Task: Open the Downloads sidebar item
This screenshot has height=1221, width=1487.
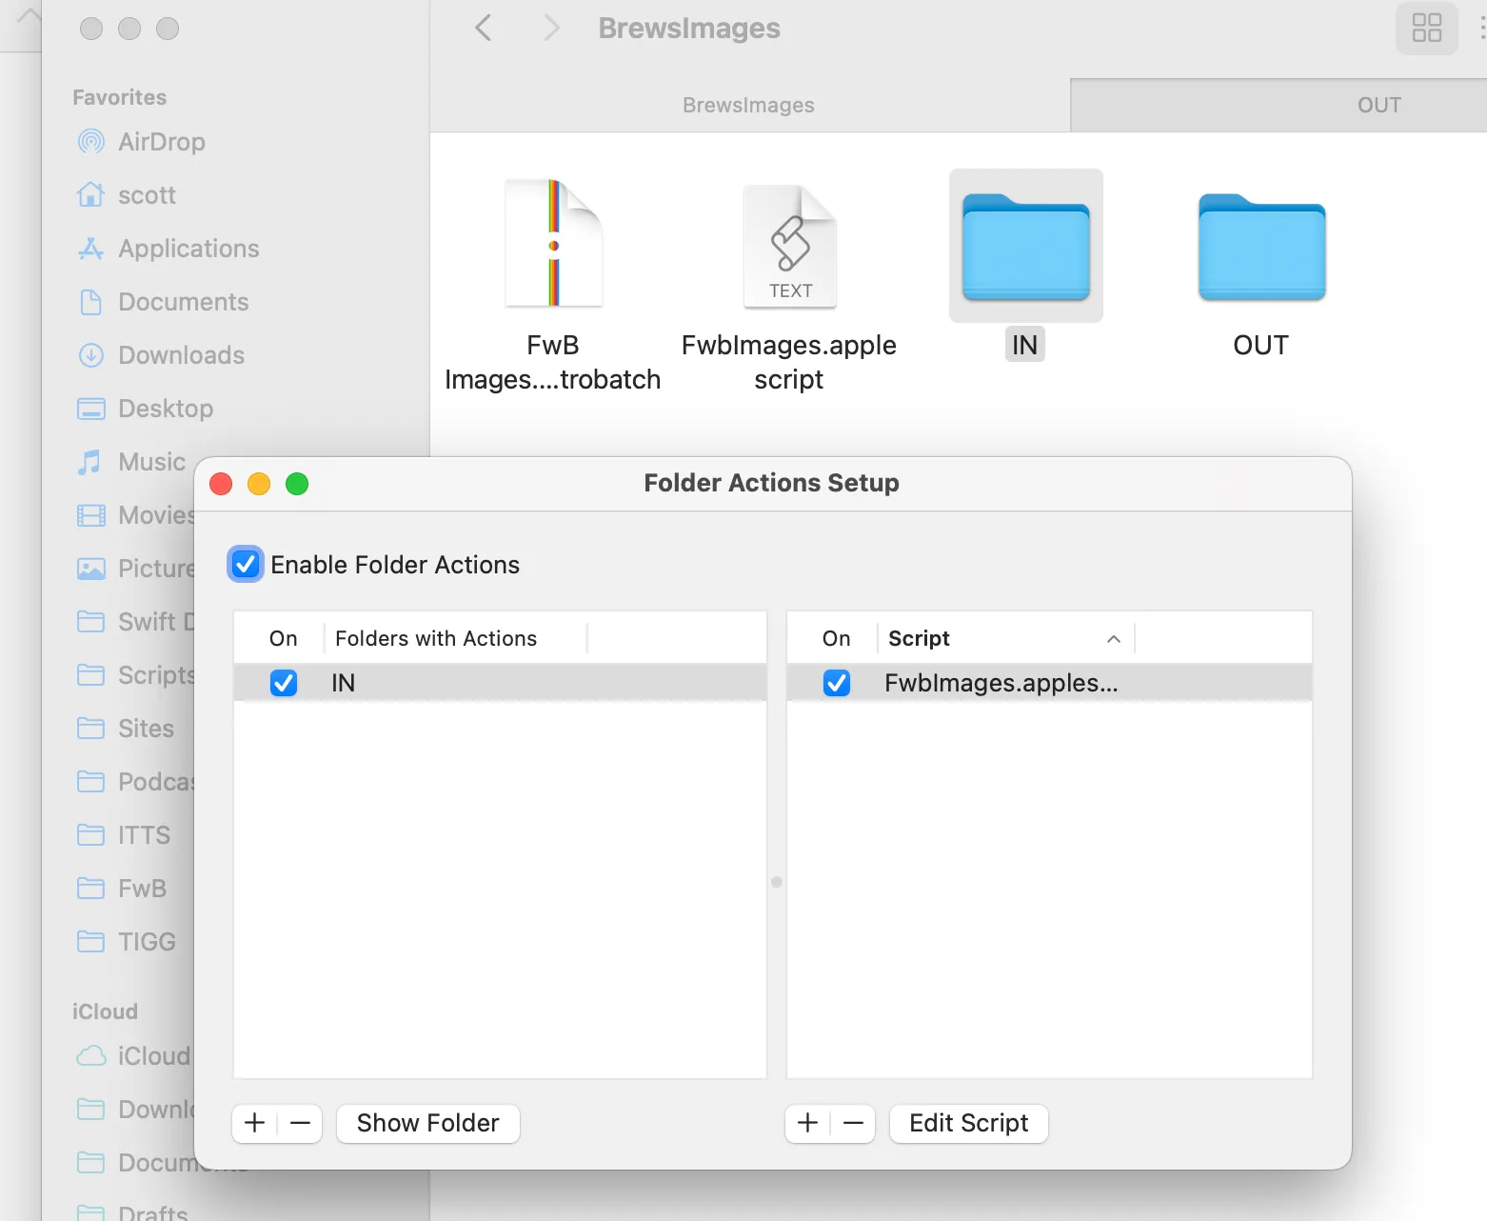Action: pyautogui.click(x=181, y=355)
